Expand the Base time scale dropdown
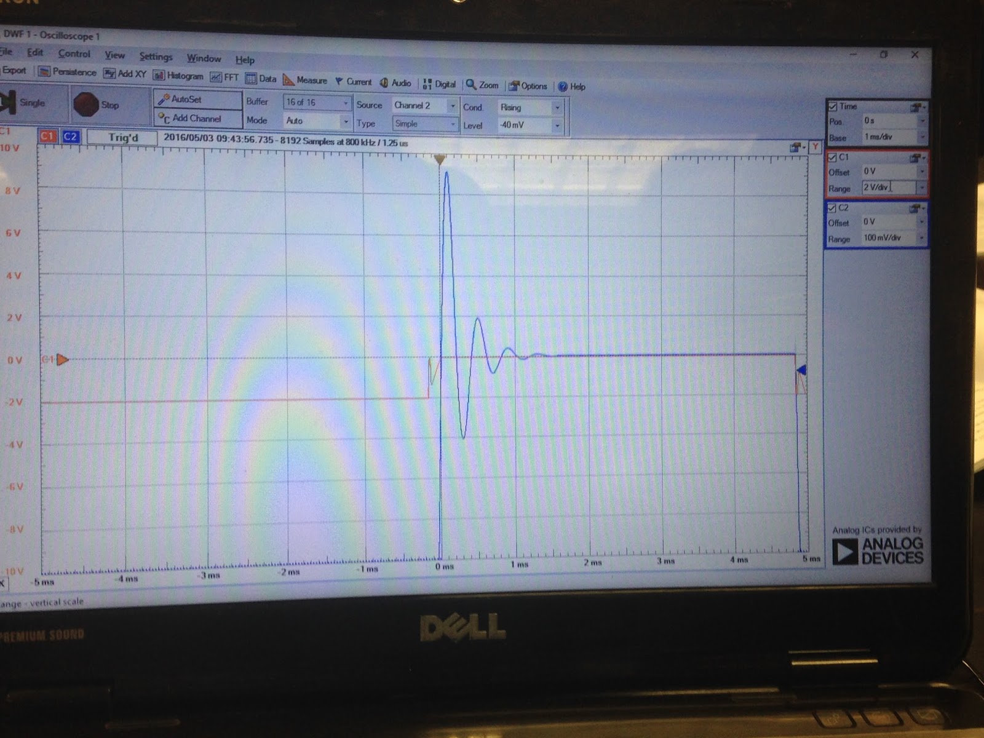The width and height of the screenshot is (984, 738). [x=922, y=138]
